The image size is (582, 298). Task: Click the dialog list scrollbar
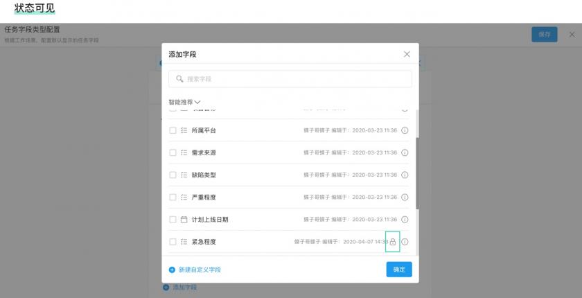point(418,173)
